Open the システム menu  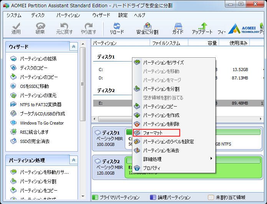pyautogui.click(x=14, y=15)
